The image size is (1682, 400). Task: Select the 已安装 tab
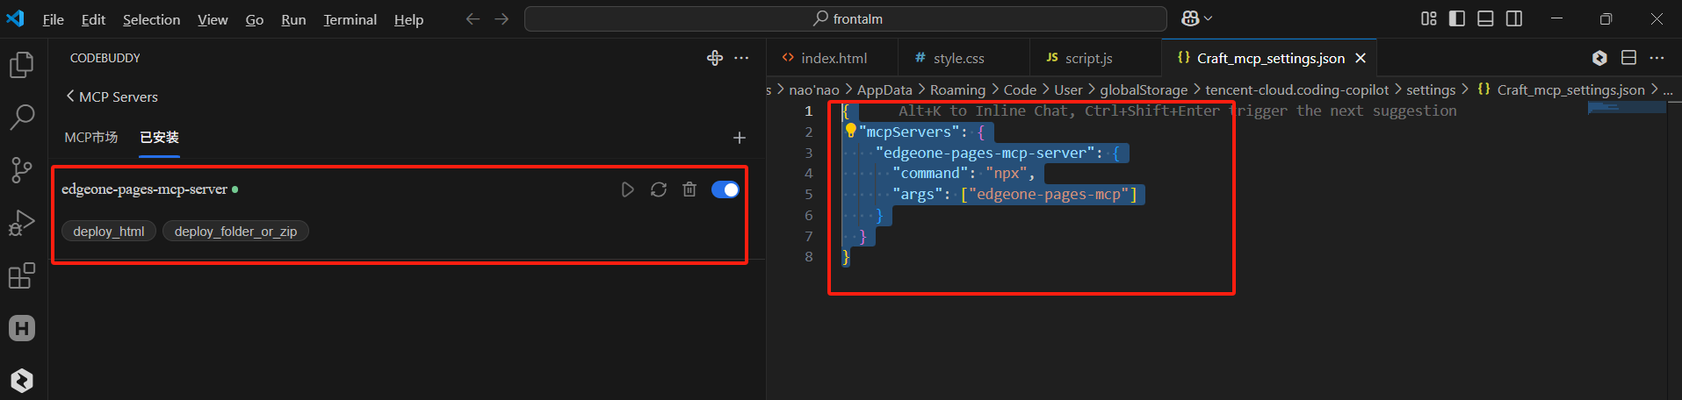coord(159,138)
